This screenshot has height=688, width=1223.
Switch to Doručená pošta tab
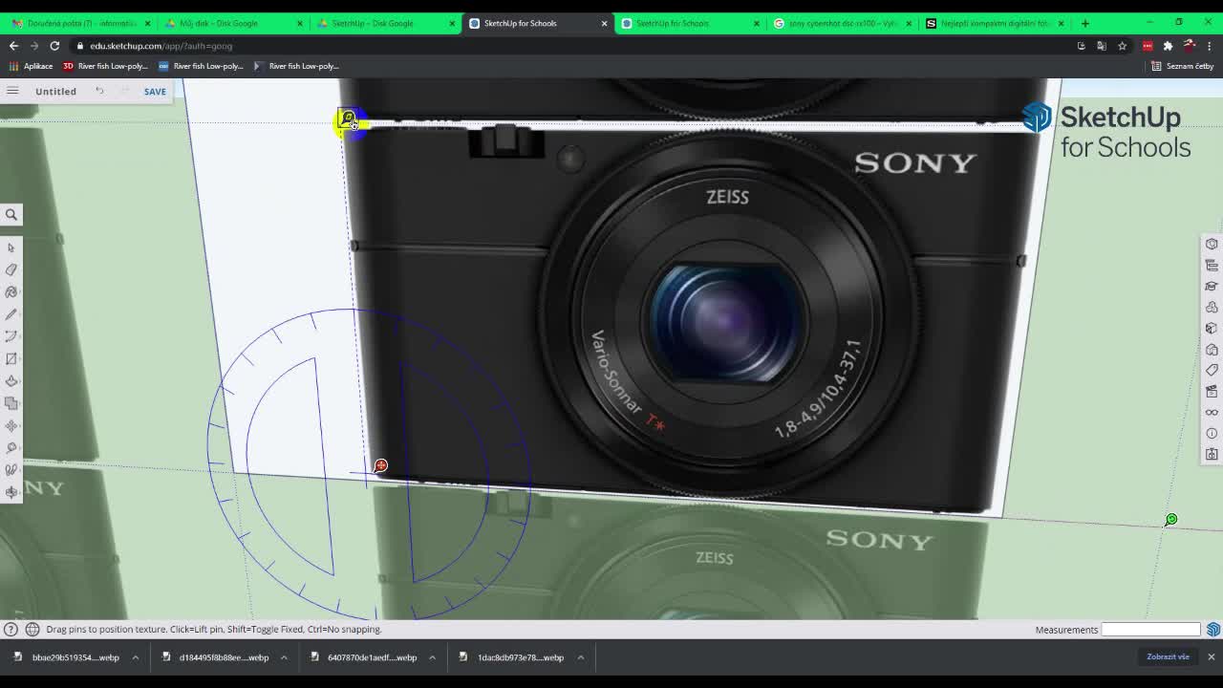tap(81, 23)
